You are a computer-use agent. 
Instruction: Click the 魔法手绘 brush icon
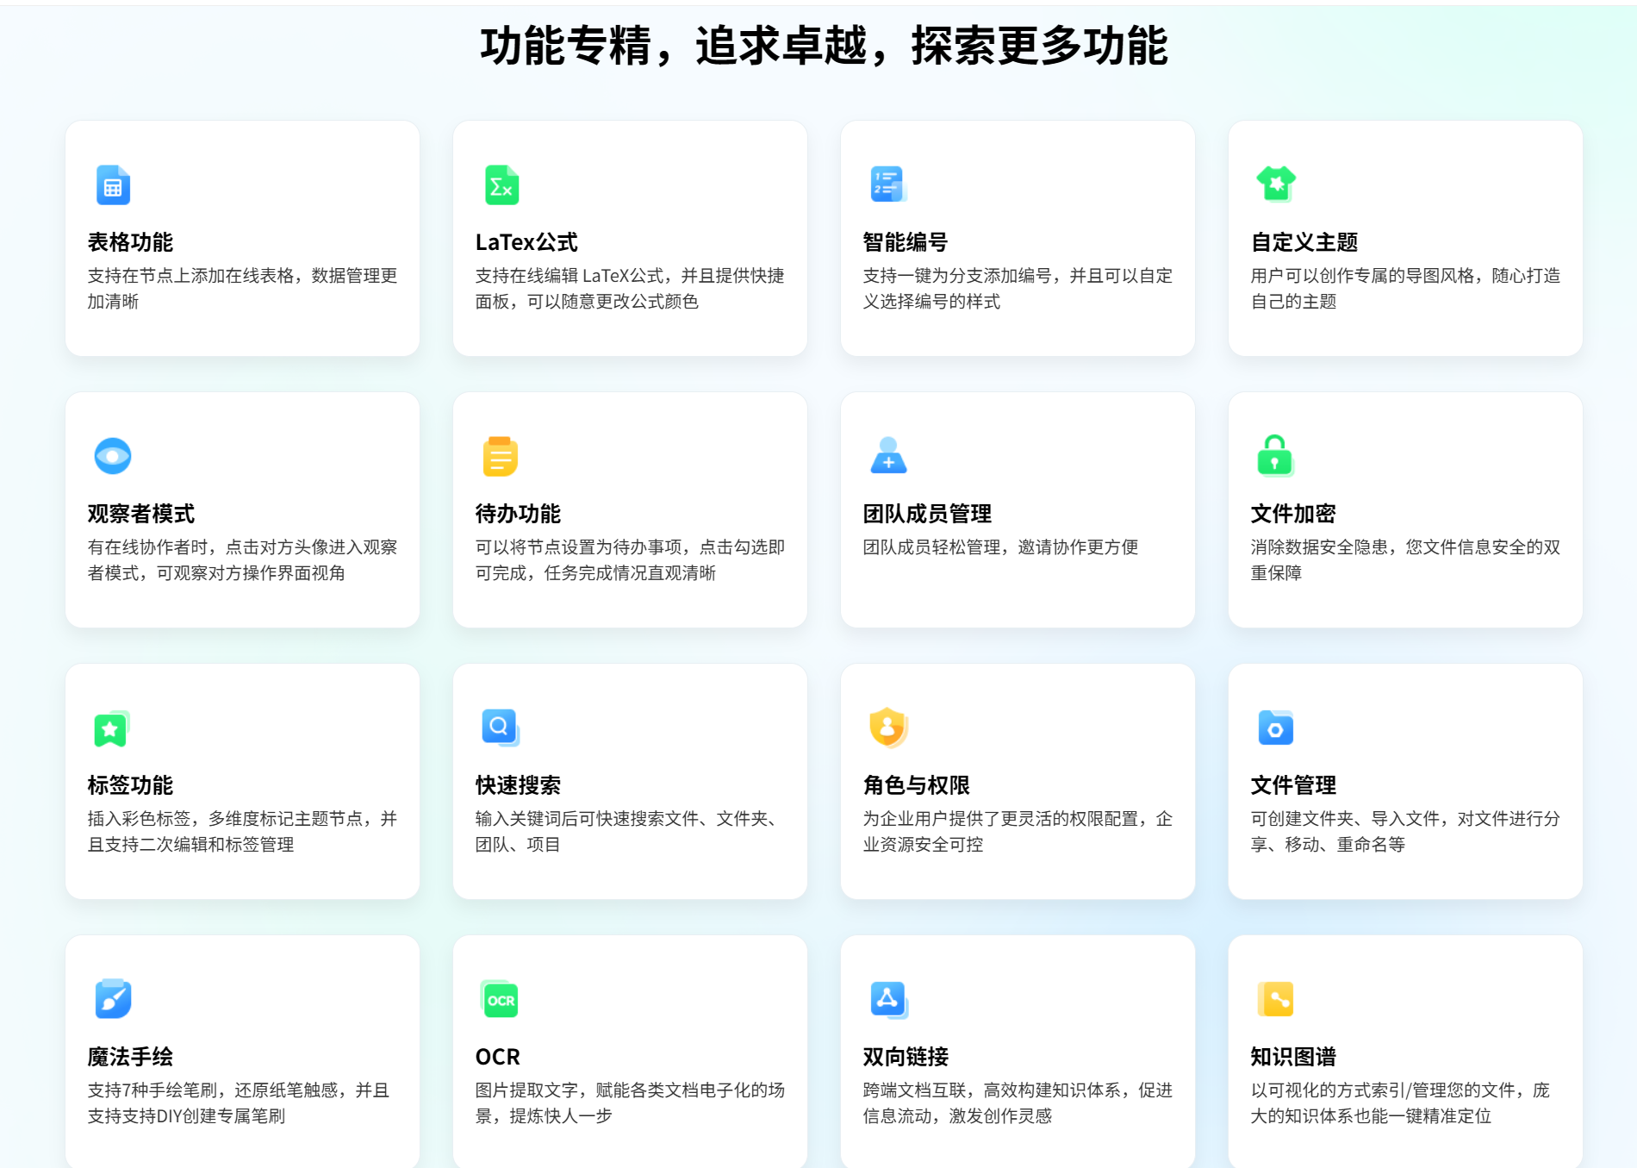113,999
